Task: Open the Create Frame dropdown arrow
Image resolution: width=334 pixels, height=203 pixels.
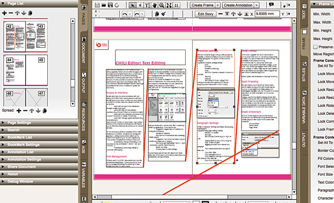Action: [x=218, y=5]
